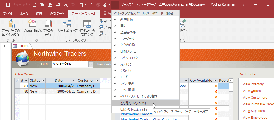Uncheck タッチ/マウス モードの切り替え menu item

pos(145,96)
